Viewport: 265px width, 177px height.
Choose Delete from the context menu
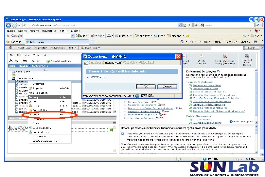36,114
